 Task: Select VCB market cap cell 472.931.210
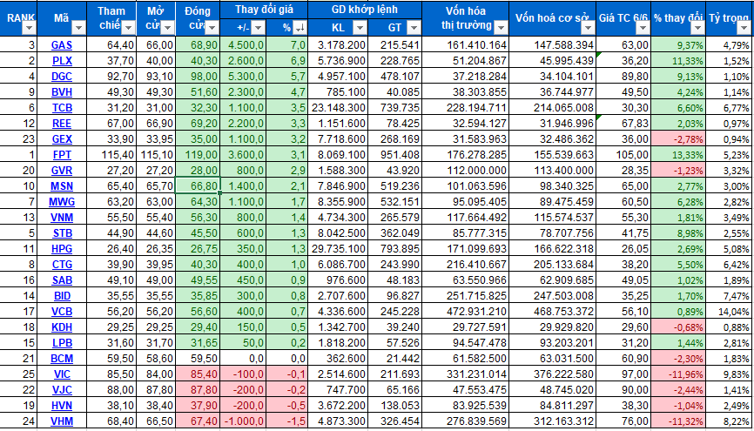pos(466,311)
